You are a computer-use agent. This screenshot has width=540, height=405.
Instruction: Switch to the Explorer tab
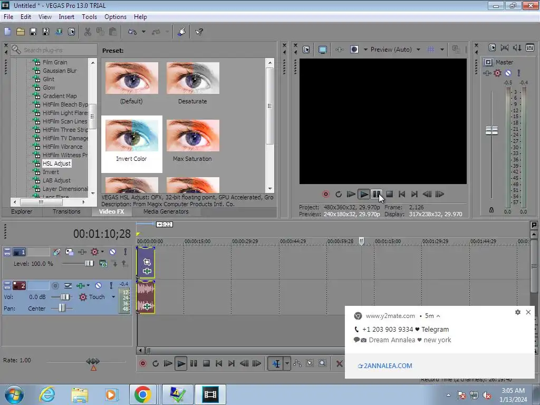tap(21, 211)
